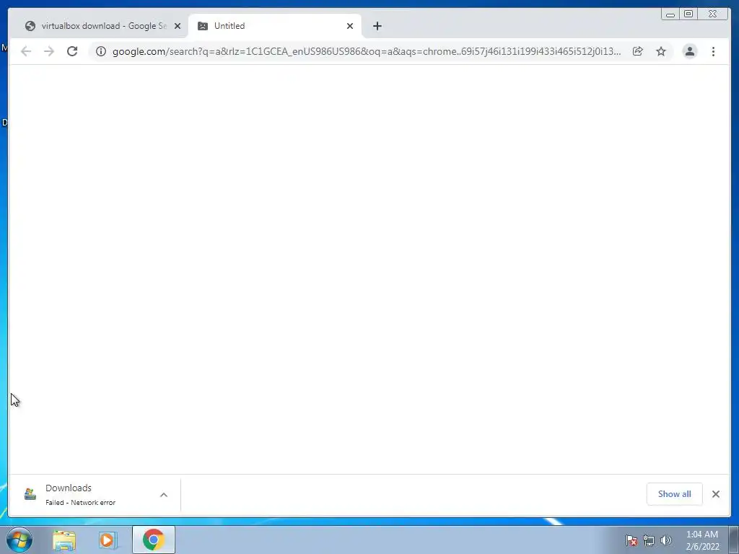Share this page icon
Screen dimensions: 739x554
(x=638, y=51)
